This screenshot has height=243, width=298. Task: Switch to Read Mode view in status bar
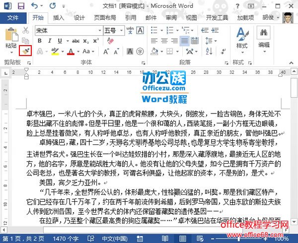click(x=165, y=239)
